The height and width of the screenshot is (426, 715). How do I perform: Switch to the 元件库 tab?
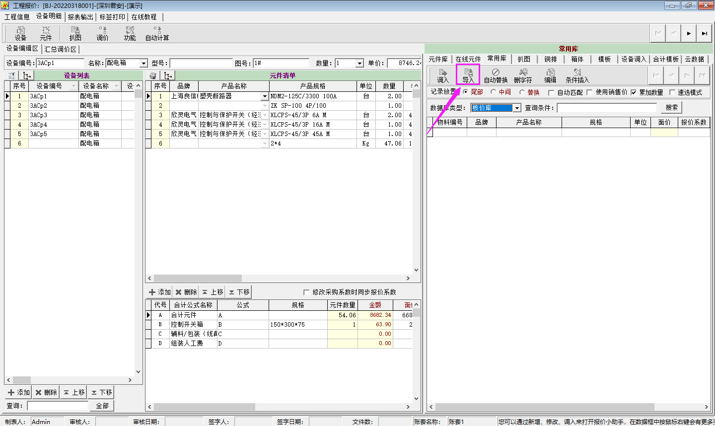[438, 59]
